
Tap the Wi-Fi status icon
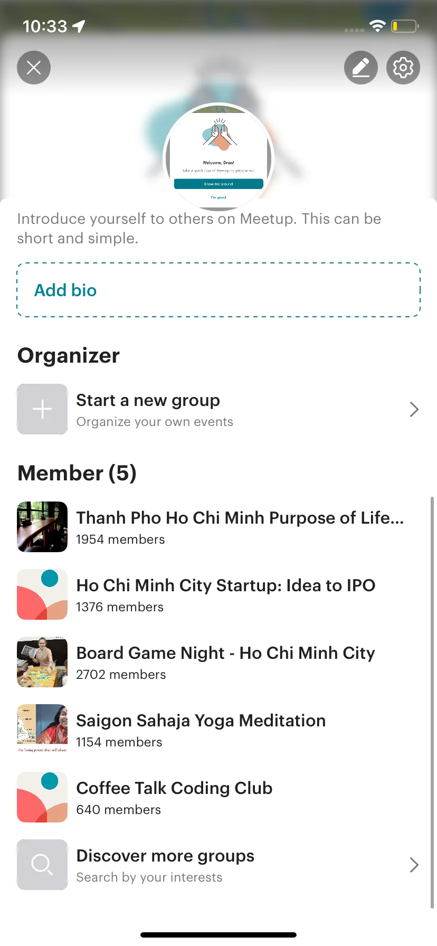coord(377,26)
